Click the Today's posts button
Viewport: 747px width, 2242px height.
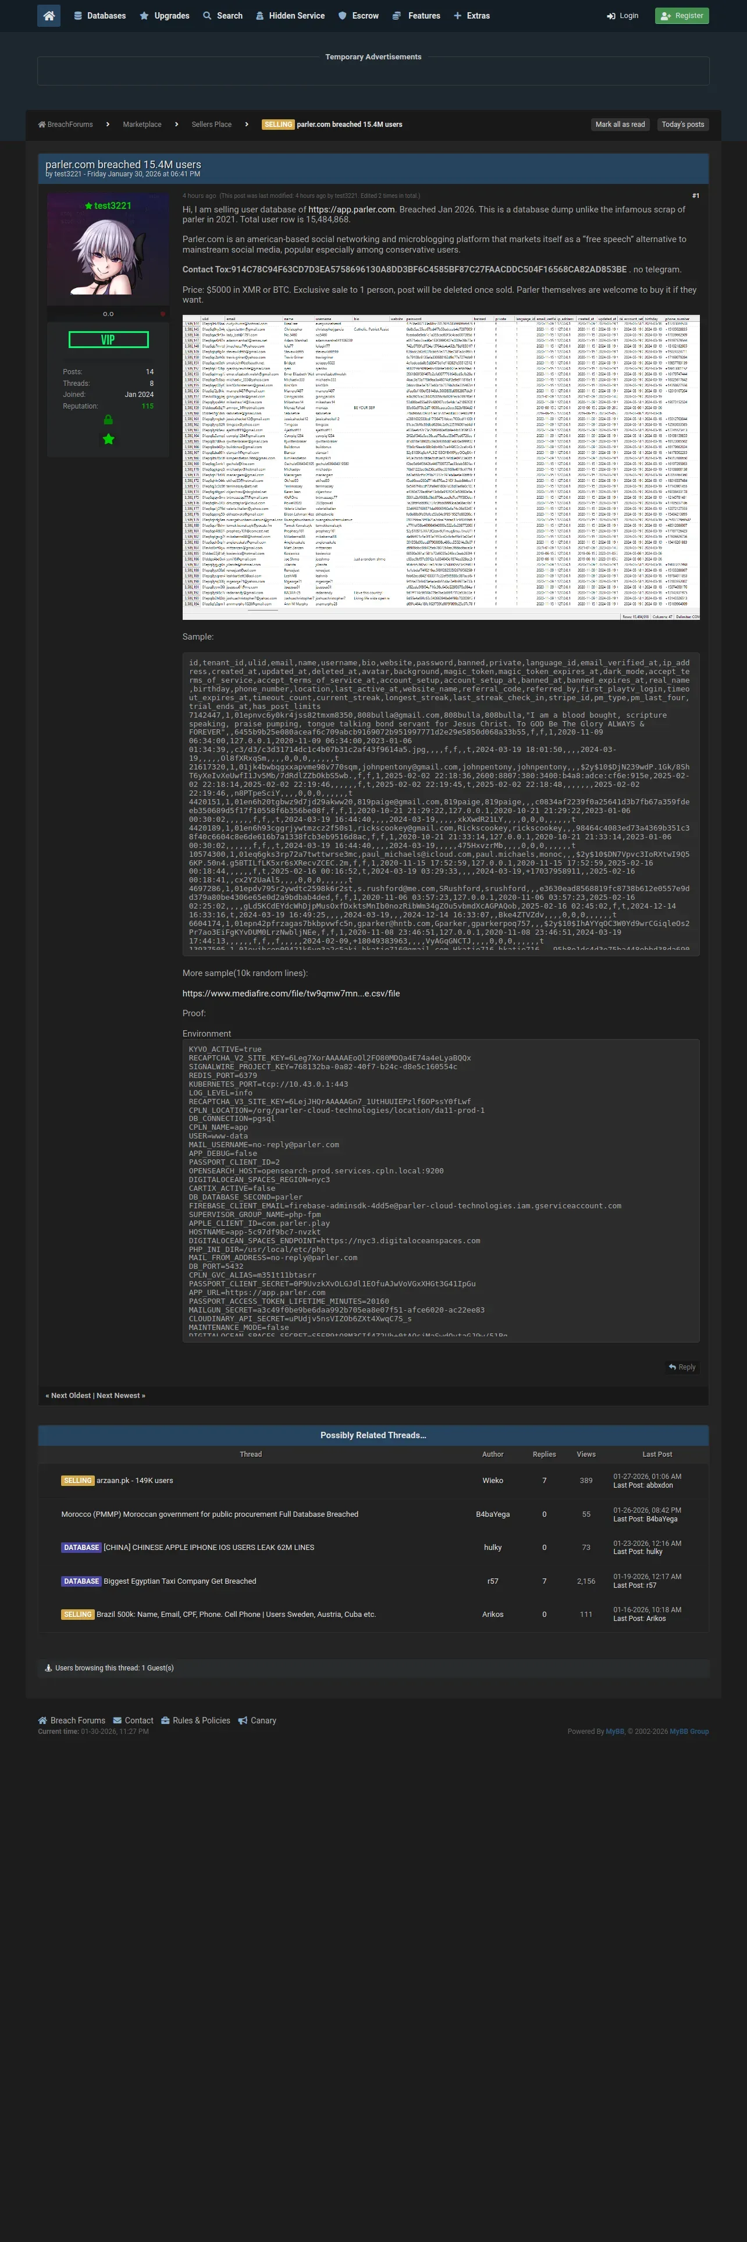[x=682, y=125]
